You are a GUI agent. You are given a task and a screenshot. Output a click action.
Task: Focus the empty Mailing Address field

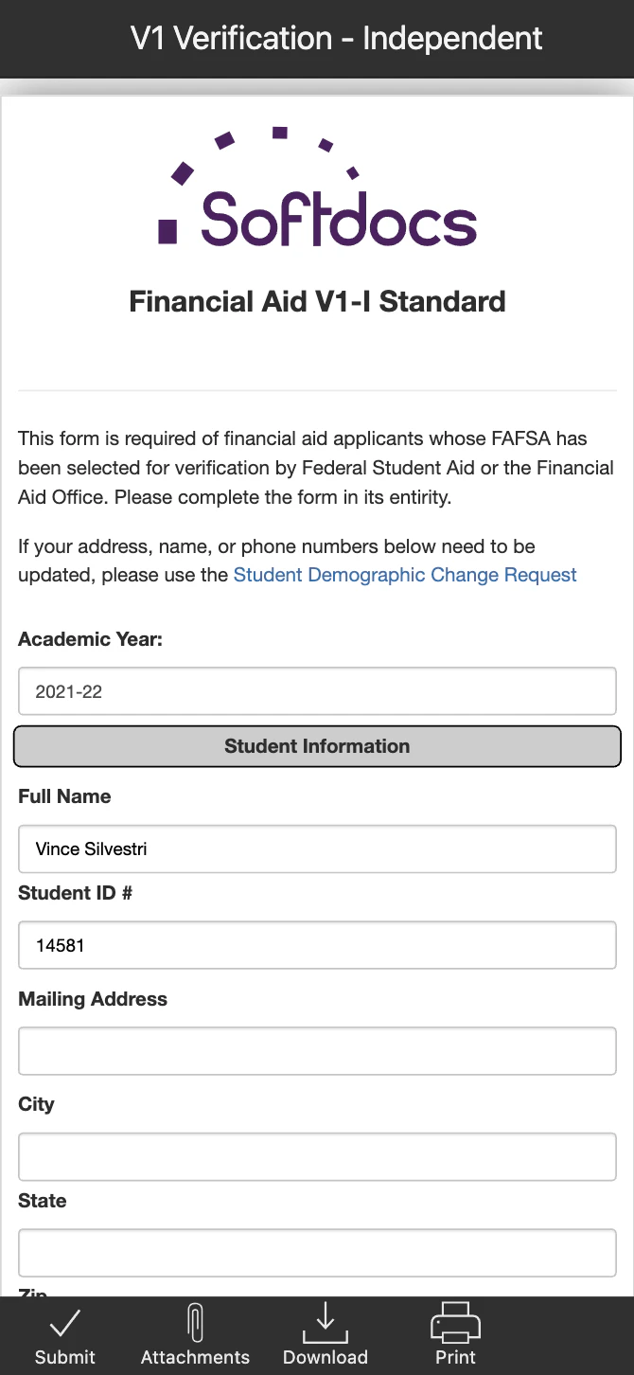pyautogui.click(x=317, y=1051)
